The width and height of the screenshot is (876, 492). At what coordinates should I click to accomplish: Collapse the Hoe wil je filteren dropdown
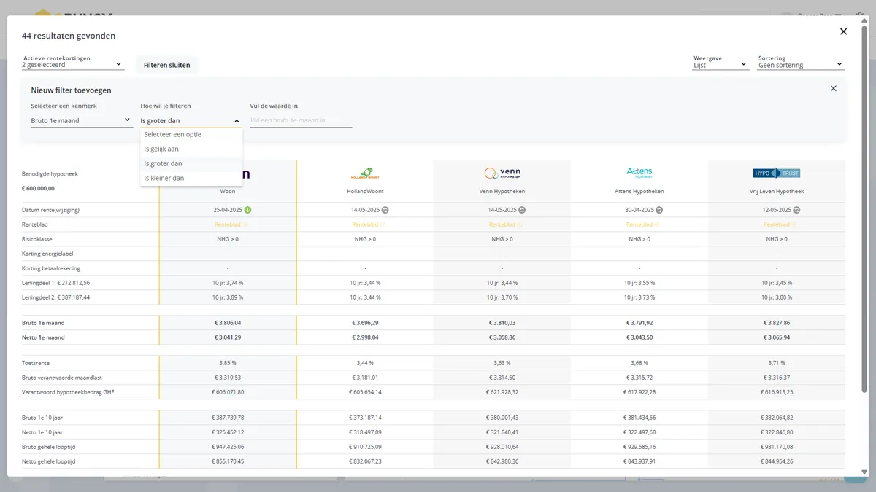point(191,120)
